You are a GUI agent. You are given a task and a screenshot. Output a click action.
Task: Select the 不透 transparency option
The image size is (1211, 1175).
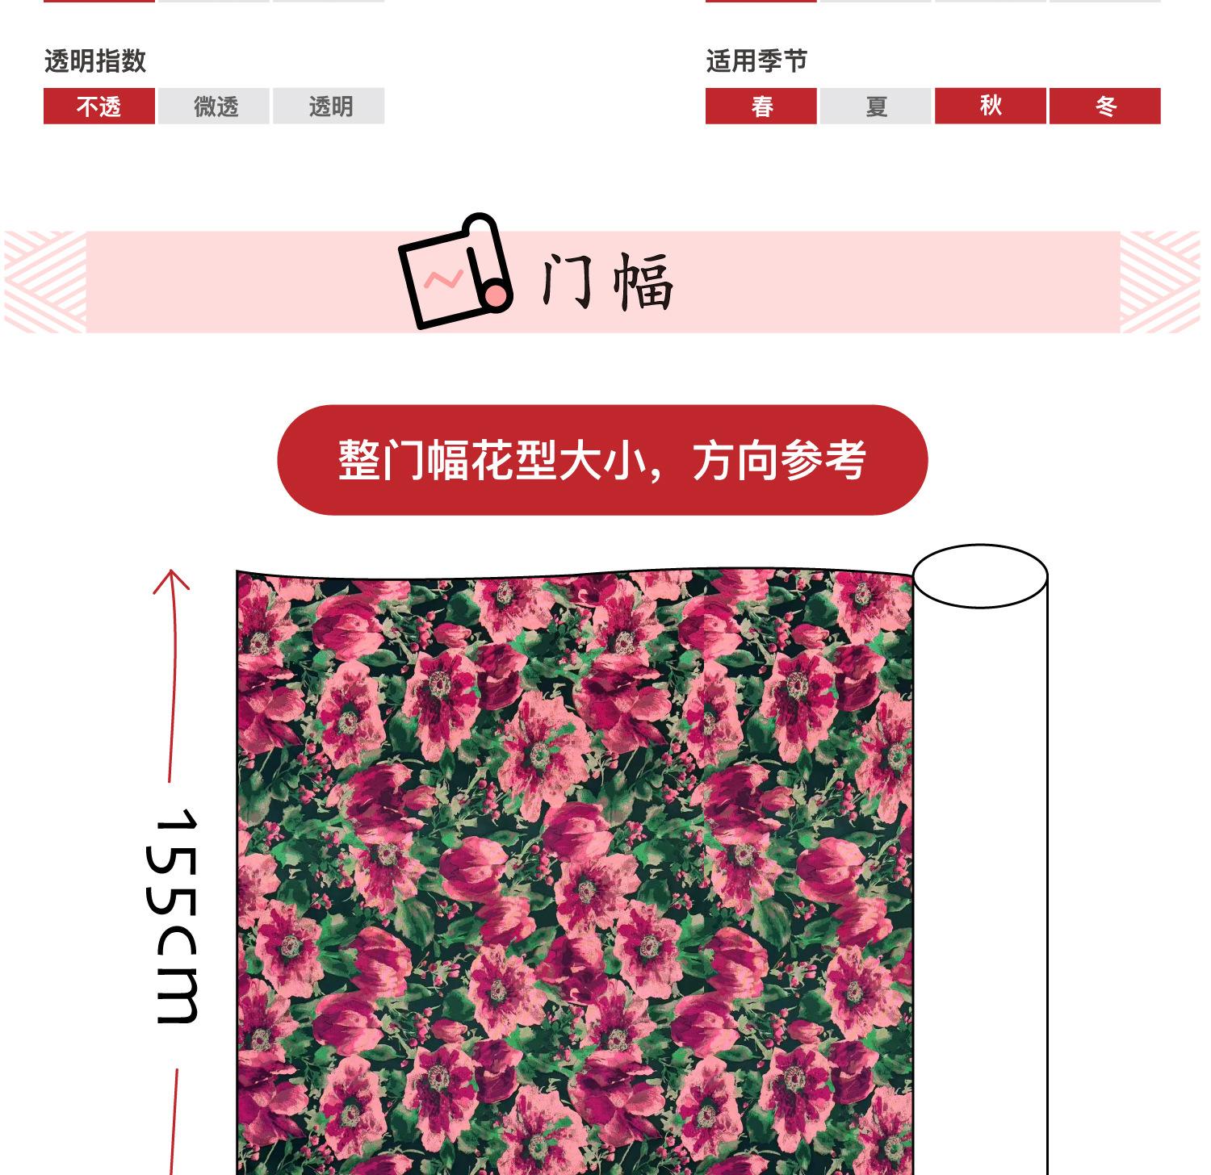[99, 106]
